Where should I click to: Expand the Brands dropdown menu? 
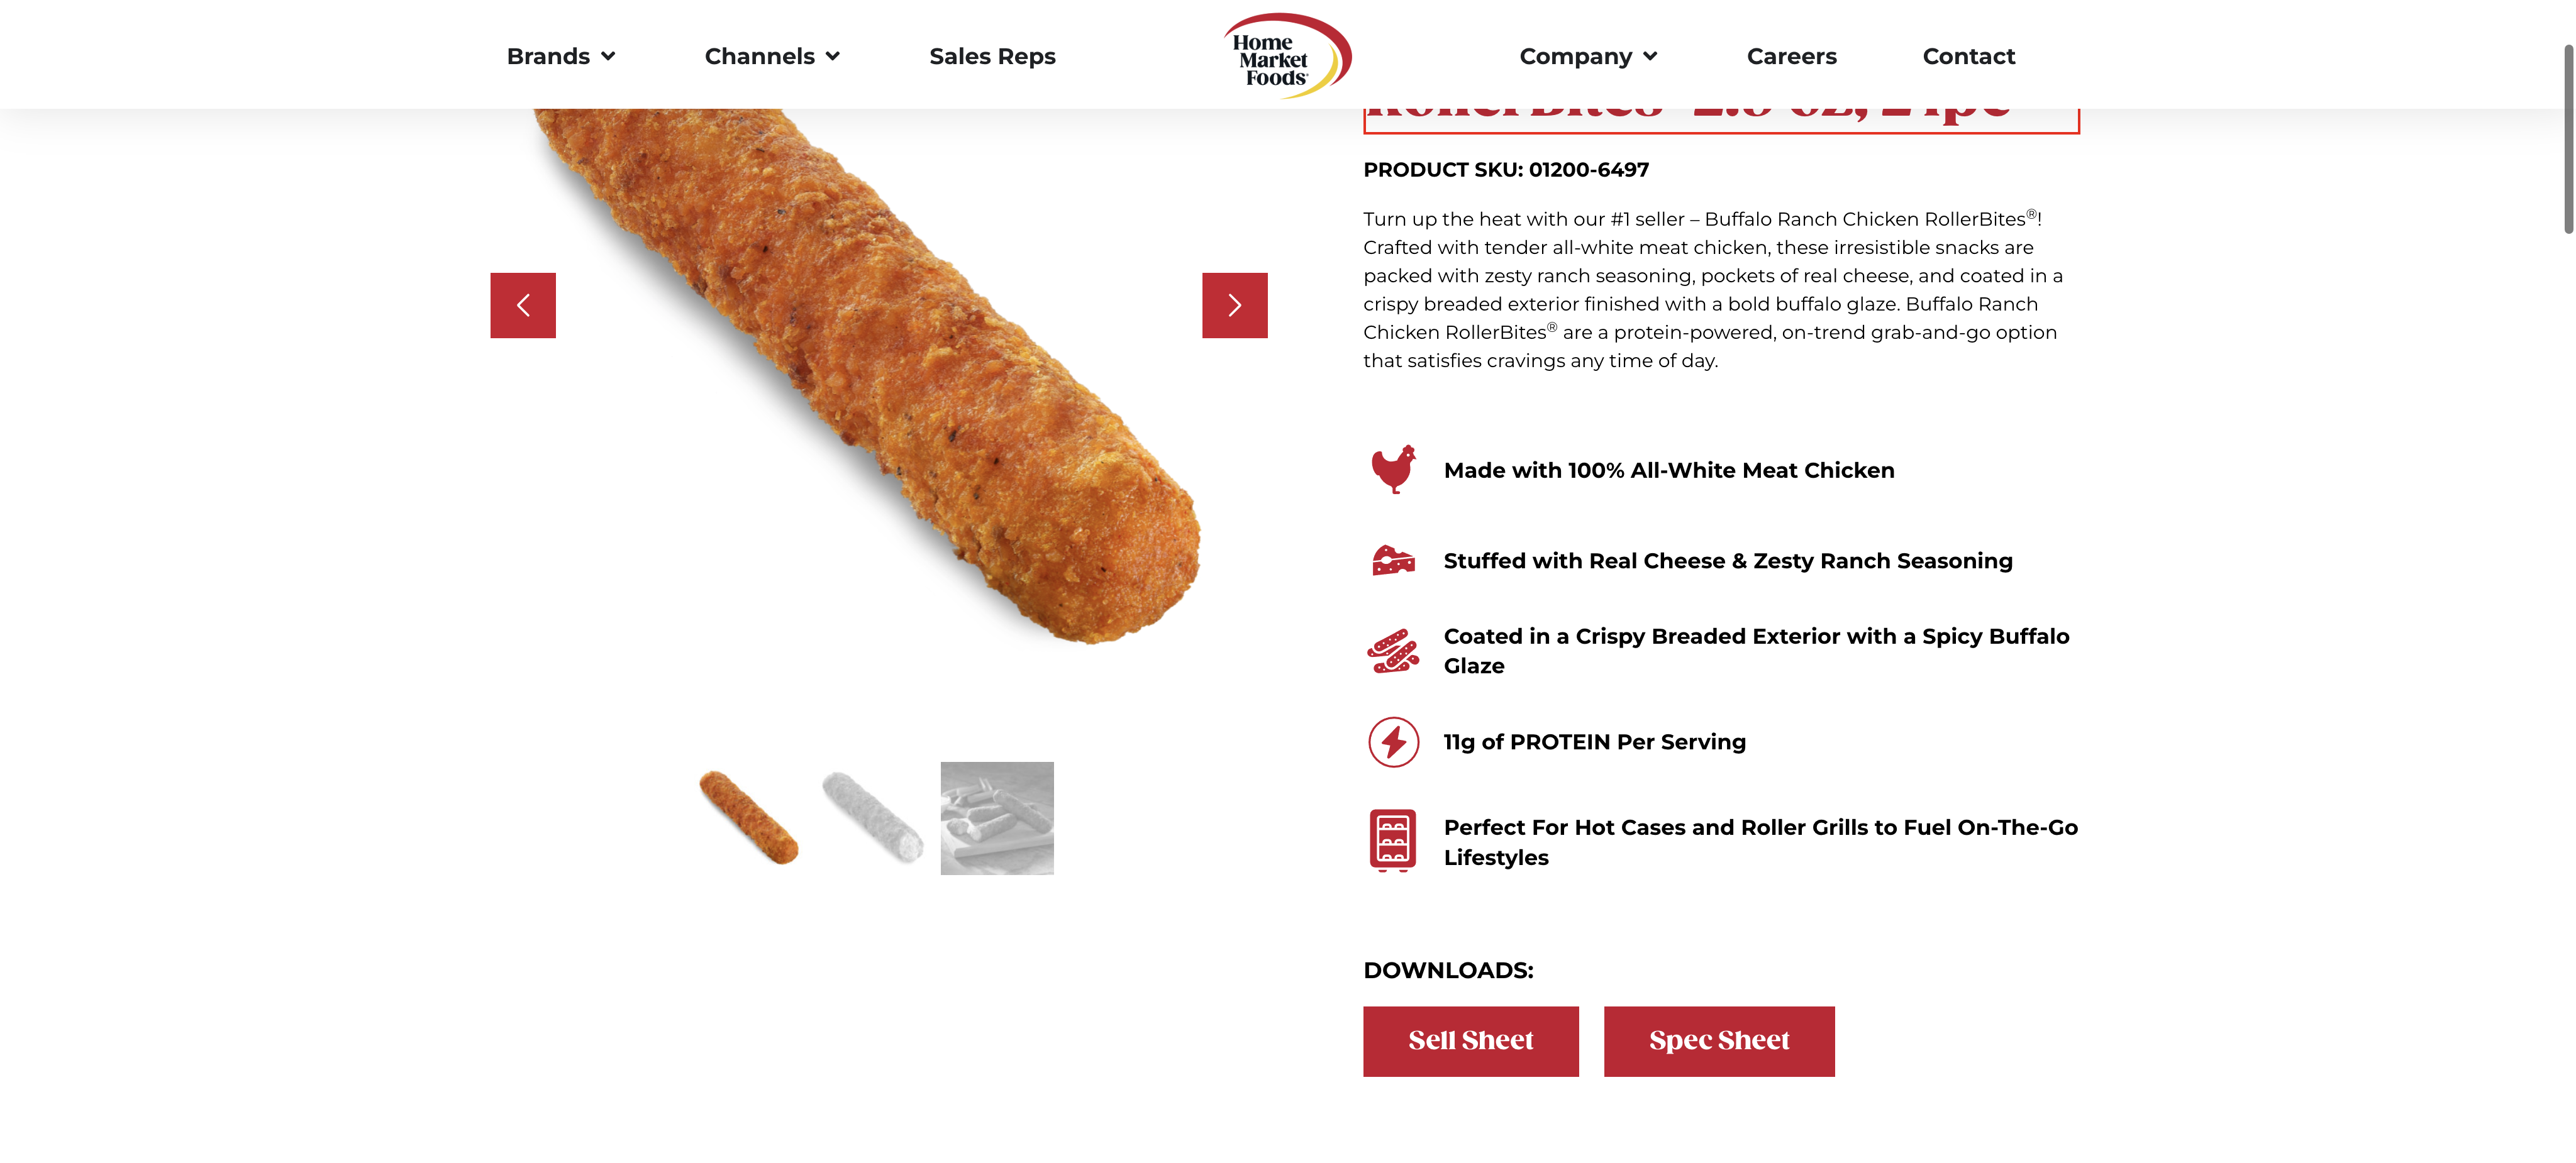(x=561, y=57)
